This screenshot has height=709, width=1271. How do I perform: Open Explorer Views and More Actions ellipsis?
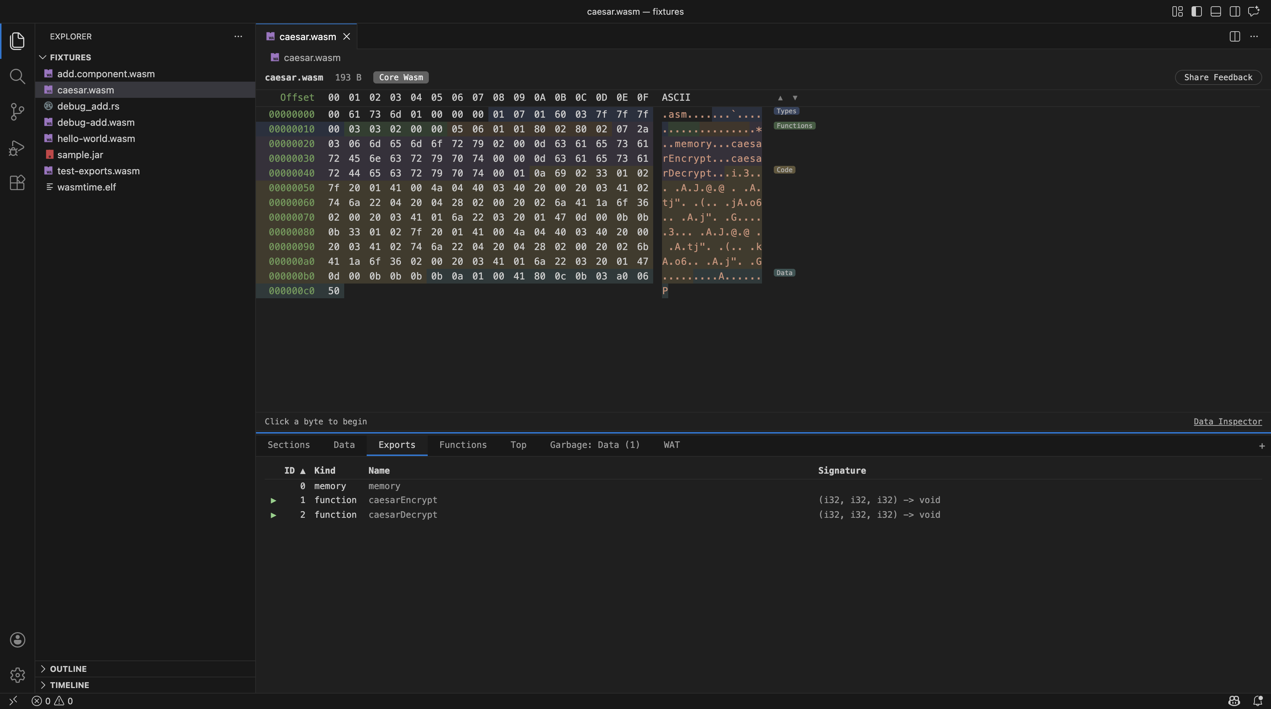[x=238, y=36]
